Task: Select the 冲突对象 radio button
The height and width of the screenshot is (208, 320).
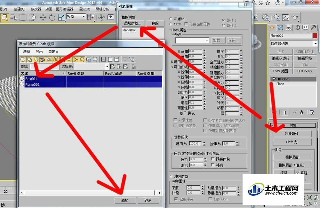Action: tap(171, 176)
